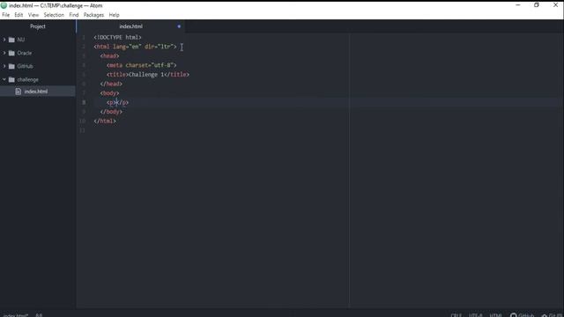Click the opening body tag
The height and width of the screenshot is (317, 564).
tap(109, 93)
